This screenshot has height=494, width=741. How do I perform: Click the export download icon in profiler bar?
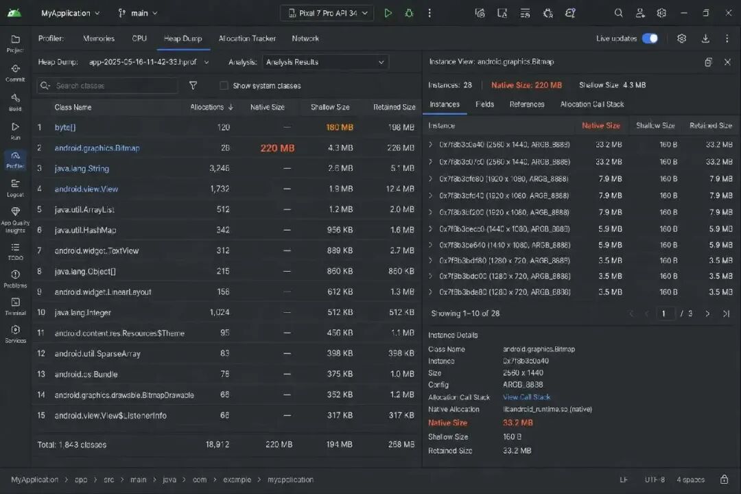(705, 38)
